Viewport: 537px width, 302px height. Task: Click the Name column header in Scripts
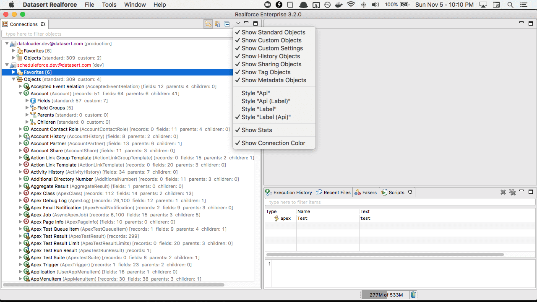pos(328,211)
